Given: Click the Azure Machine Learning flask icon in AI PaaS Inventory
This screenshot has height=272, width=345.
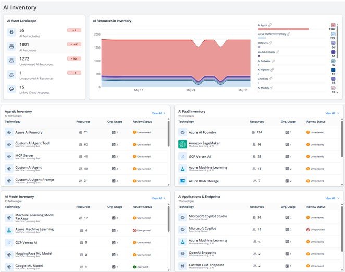Looking at the screenshot, I should coord(182,169).
